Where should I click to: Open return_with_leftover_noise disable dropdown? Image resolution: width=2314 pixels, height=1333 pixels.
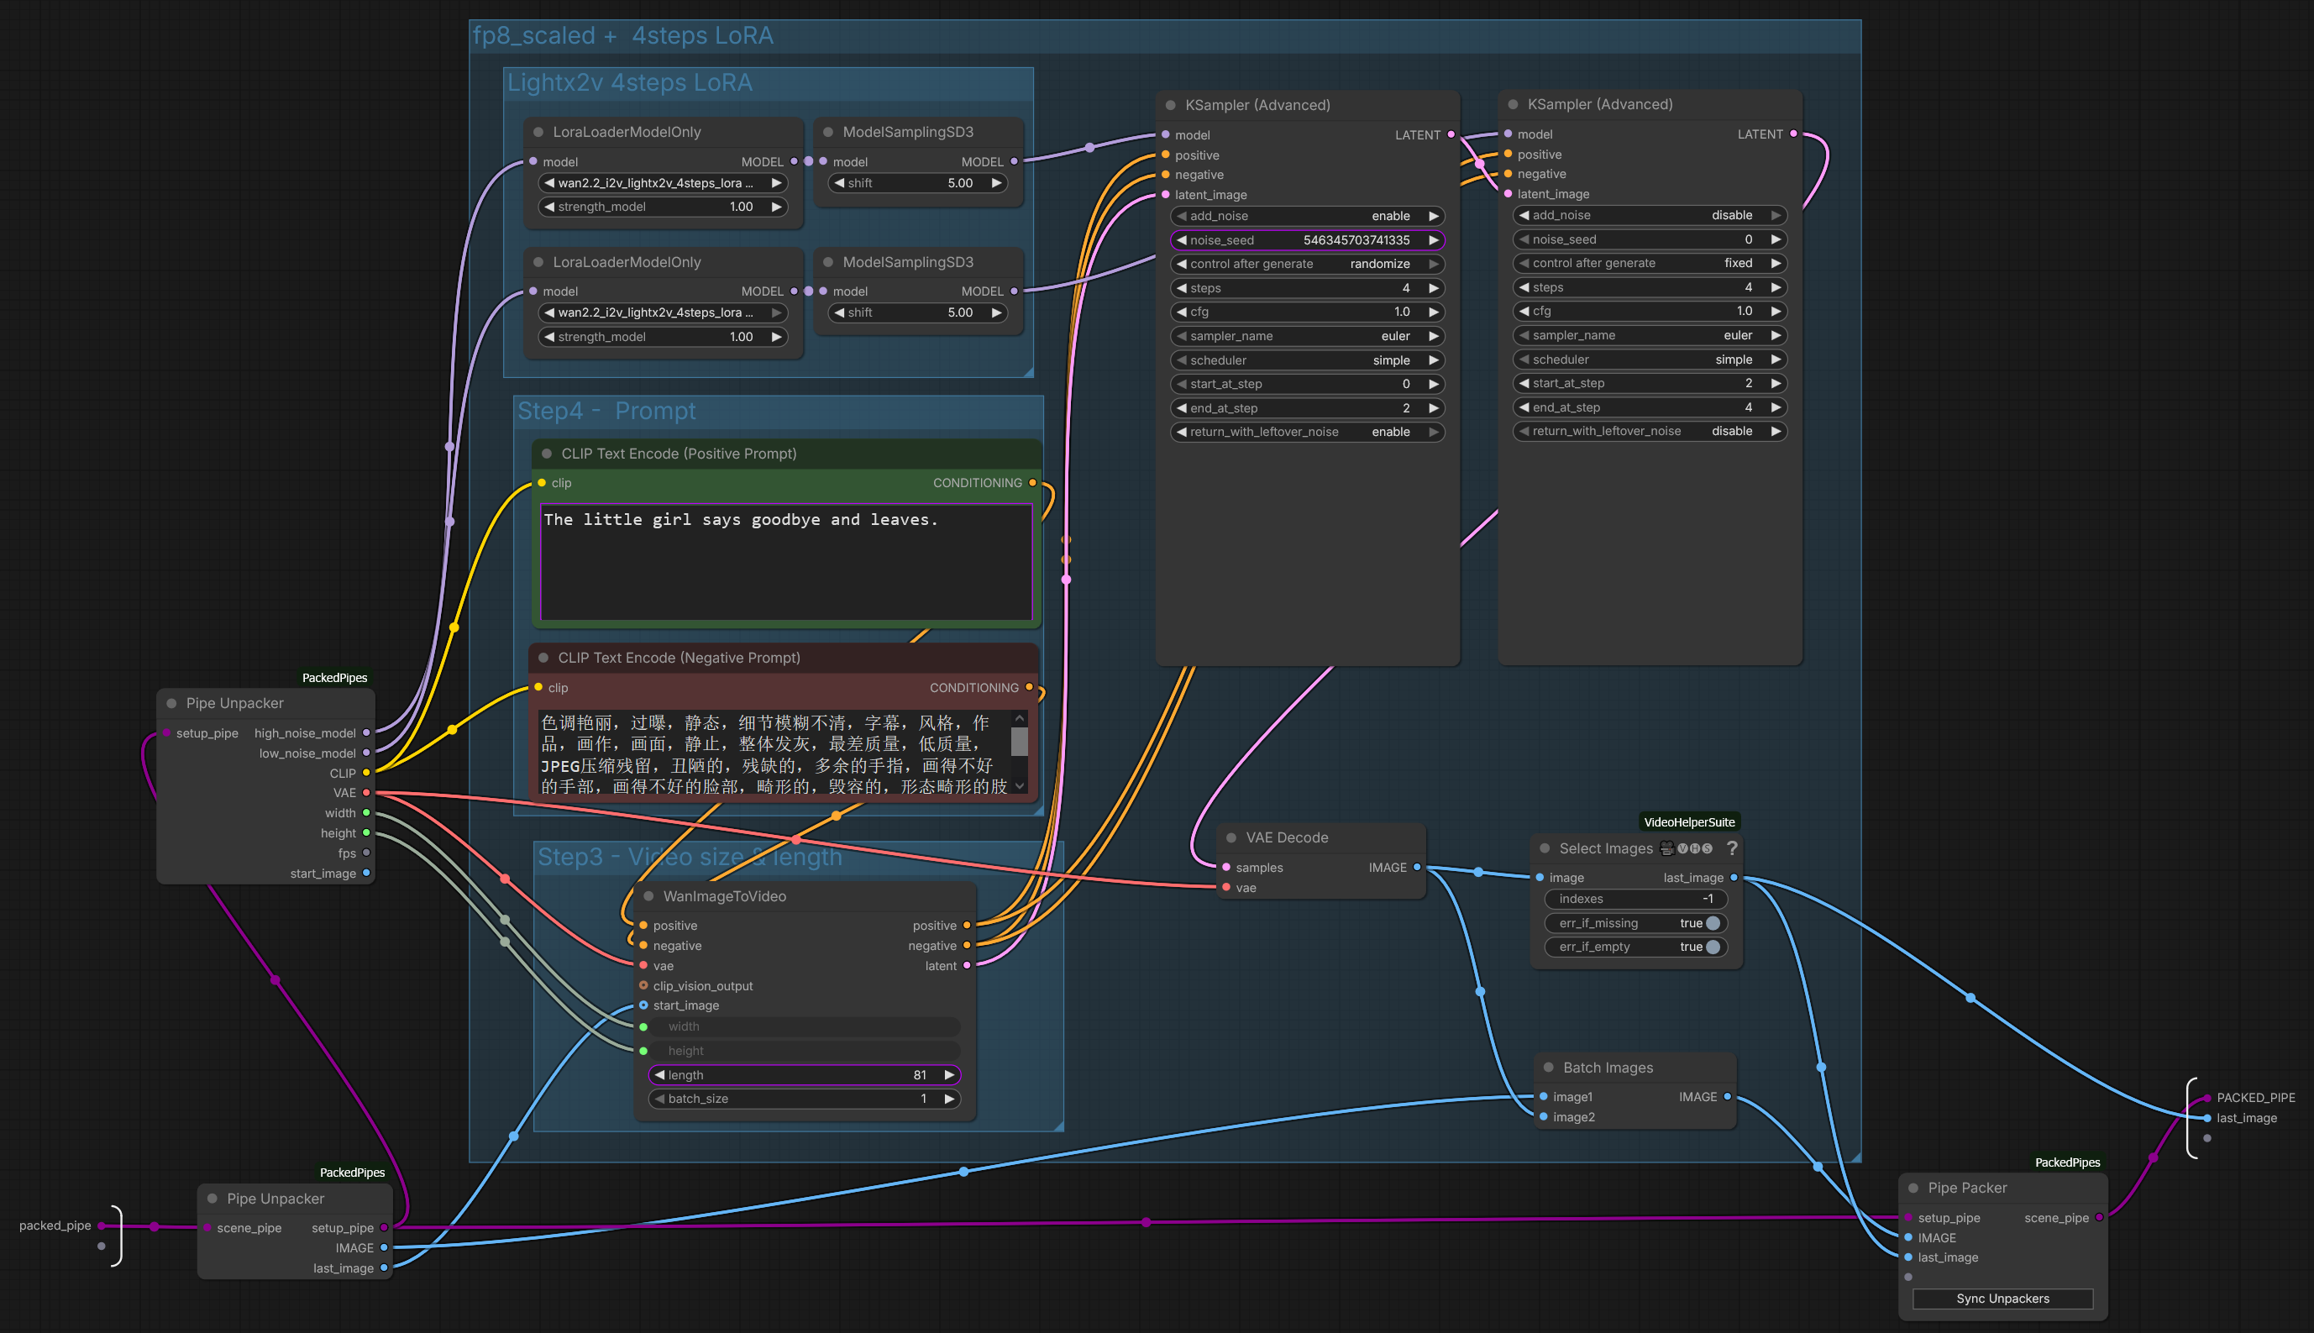(1650, 431)
